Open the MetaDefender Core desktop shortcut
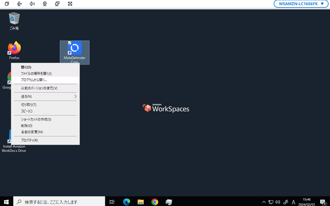 [x=74, y=48]
